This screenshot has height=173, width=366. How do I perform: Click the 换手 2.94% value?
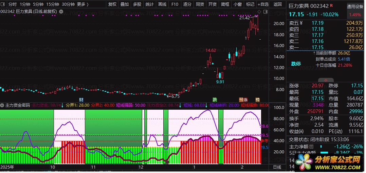click(x=317, y=118)
